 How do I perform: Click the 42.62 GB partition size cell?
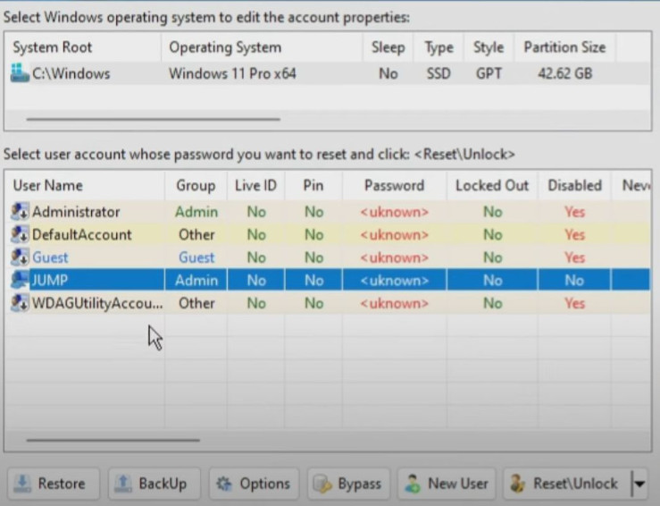point(565,73)
